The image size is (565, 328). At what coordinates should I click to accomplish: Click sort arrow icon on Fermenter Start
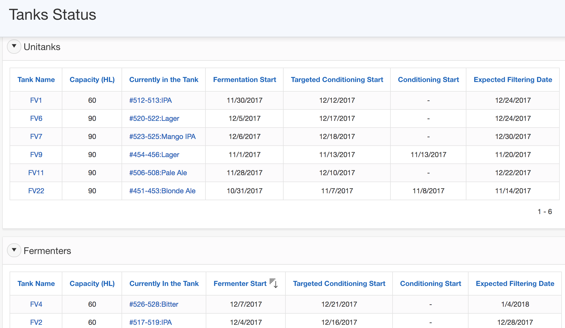(x=274, y=283)
